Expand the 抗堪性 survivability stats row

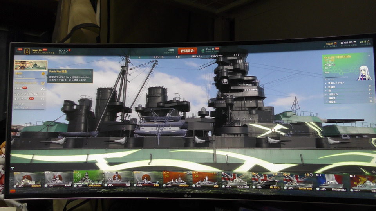(348, 87)
